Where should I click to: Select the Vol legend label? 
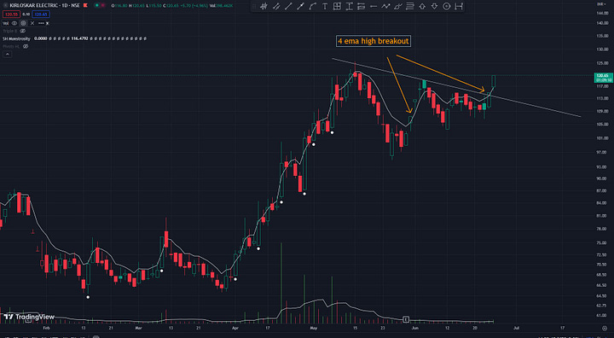[x=5, y=23]
